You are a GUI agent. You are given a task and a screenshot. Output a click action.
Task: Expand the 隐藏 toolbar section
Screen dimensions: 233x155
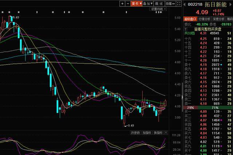[x=170, y=4]
